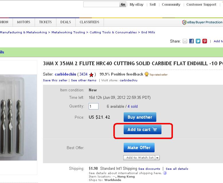223x183 pixels.
Task: Open international shipping help question icon
Action: coord(165,173)
